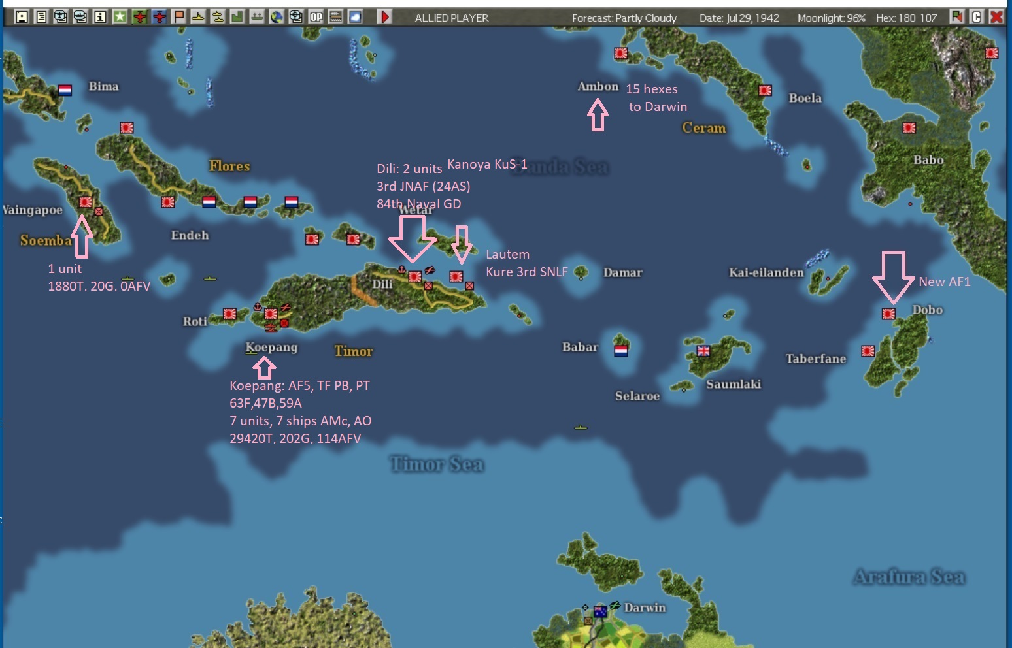The height and width of the screenshot is (648, 1012).
Task: Click the task force ship in the Timor Sea
Action: click(581, 427)
